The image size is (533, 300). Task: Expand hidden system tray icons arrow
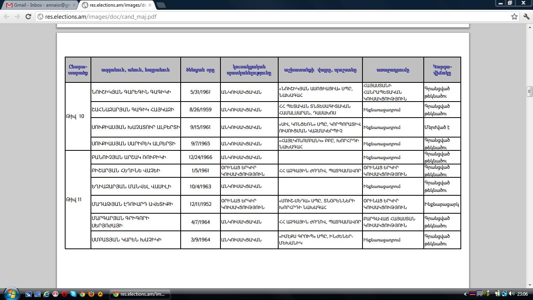click(465, 294)
